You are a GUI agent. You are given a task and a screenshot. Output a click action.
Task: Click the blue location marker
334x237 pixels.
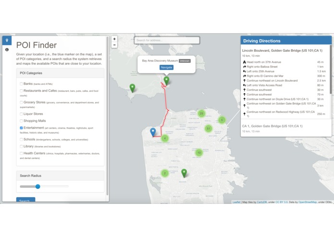(x=153, y=132)
